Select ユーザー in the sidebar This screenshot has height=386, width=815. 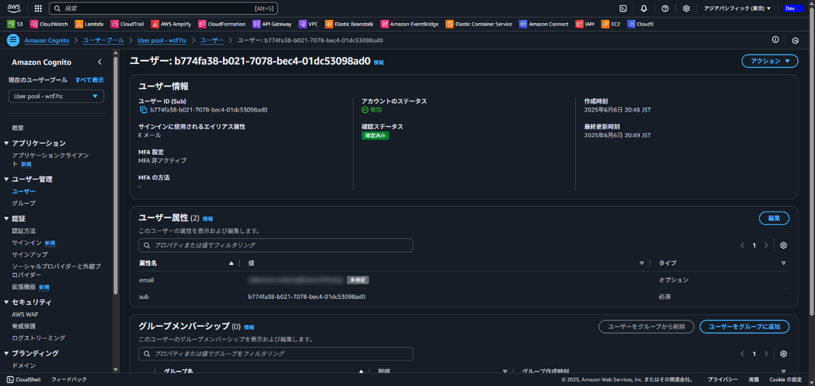(x=24, y=191)
